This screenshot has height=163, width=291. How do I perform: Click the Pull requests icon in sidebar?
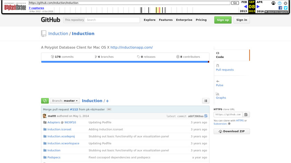(x=218, y=66)
